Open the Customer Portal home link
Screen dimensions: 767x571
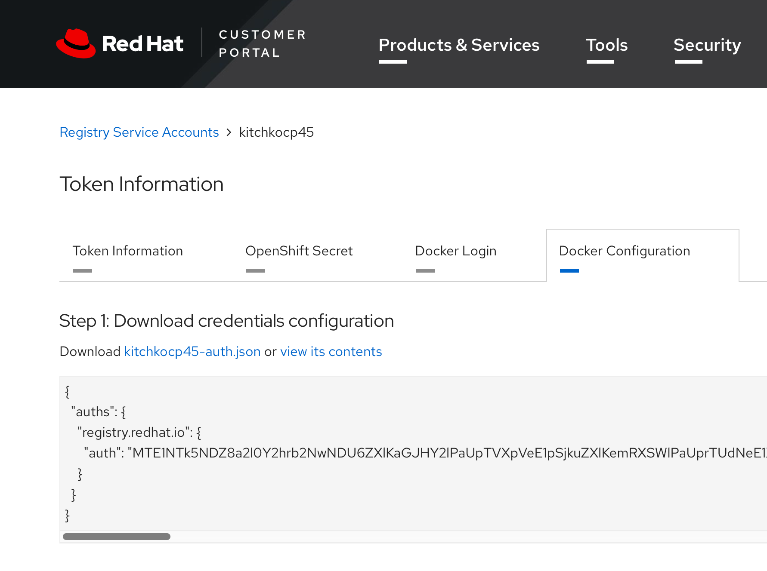263,43
